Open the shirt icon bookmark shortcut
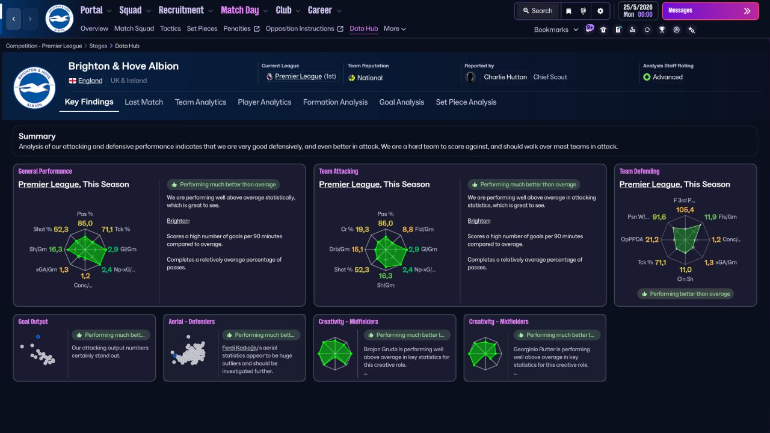This screenshot has height=433, width=770. click(603, 29)
